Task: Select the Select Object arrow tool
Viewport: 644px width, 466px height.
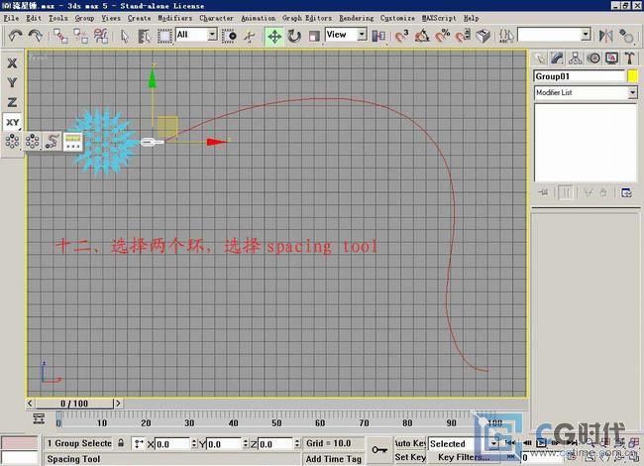Action: tap(125, 36)
